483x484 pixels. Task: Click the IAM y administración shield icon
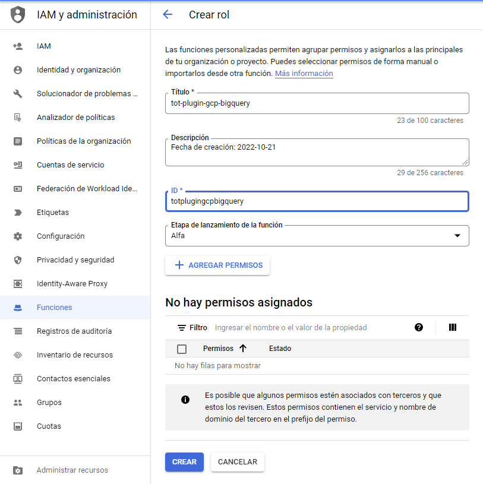tap(18, 15)
